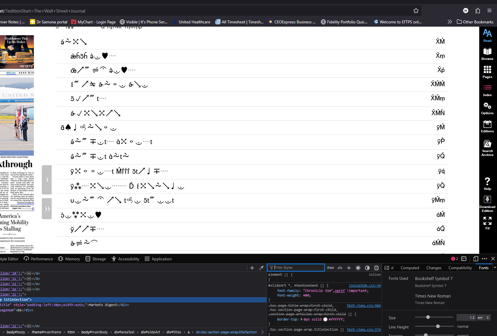Select the Fonts sidebar tab
Viewport: 497px width, 336px height.
click(484, 268)
